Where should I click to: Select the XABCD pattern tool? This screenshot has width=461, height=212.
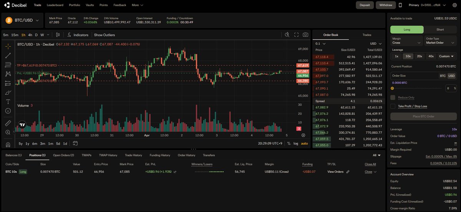(x=8, y=74)
